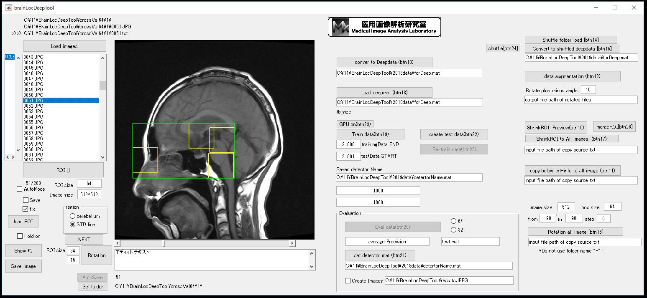This screenshot has width=647, height=298.
Task: Click the Show *2 button
Action: pyautogui.click(x=23, y=251)
